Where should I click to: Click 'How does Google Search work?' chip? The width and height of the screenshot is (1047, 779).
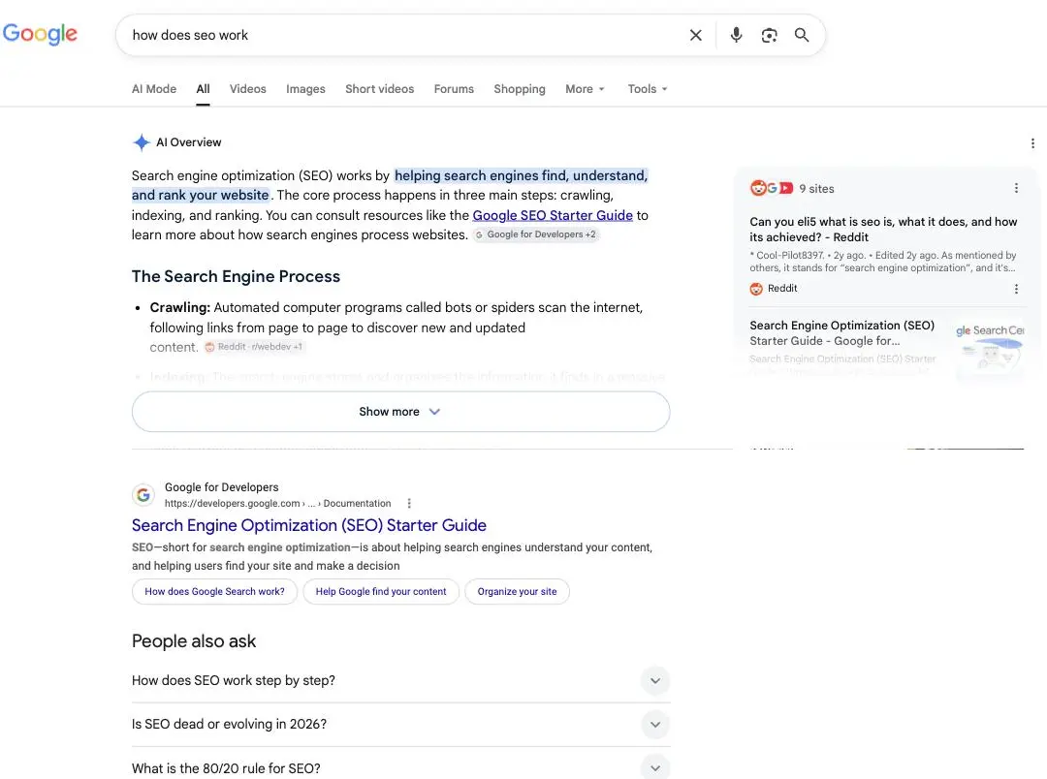214,591
